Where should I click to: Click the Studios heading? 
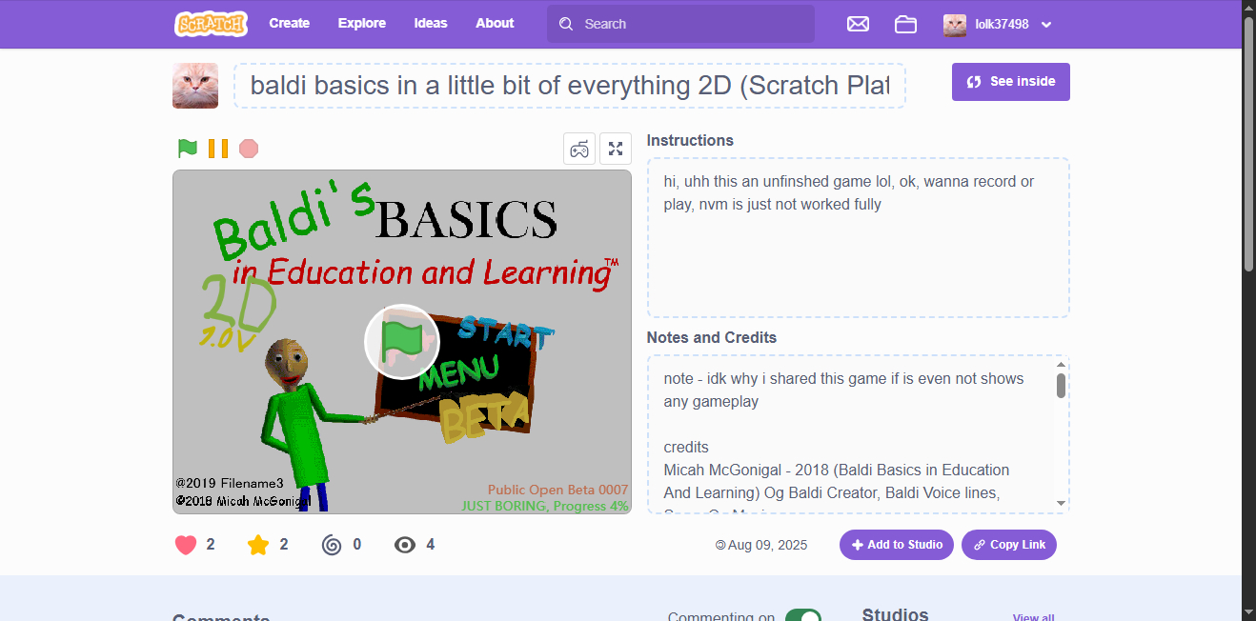[895, 615]
